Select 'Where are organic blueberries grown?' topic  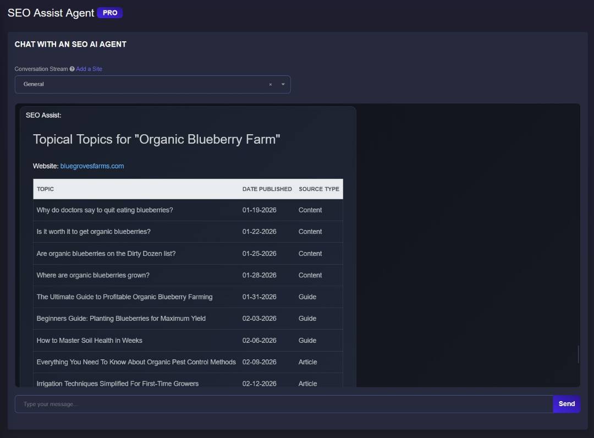click(x=93, y=275)
